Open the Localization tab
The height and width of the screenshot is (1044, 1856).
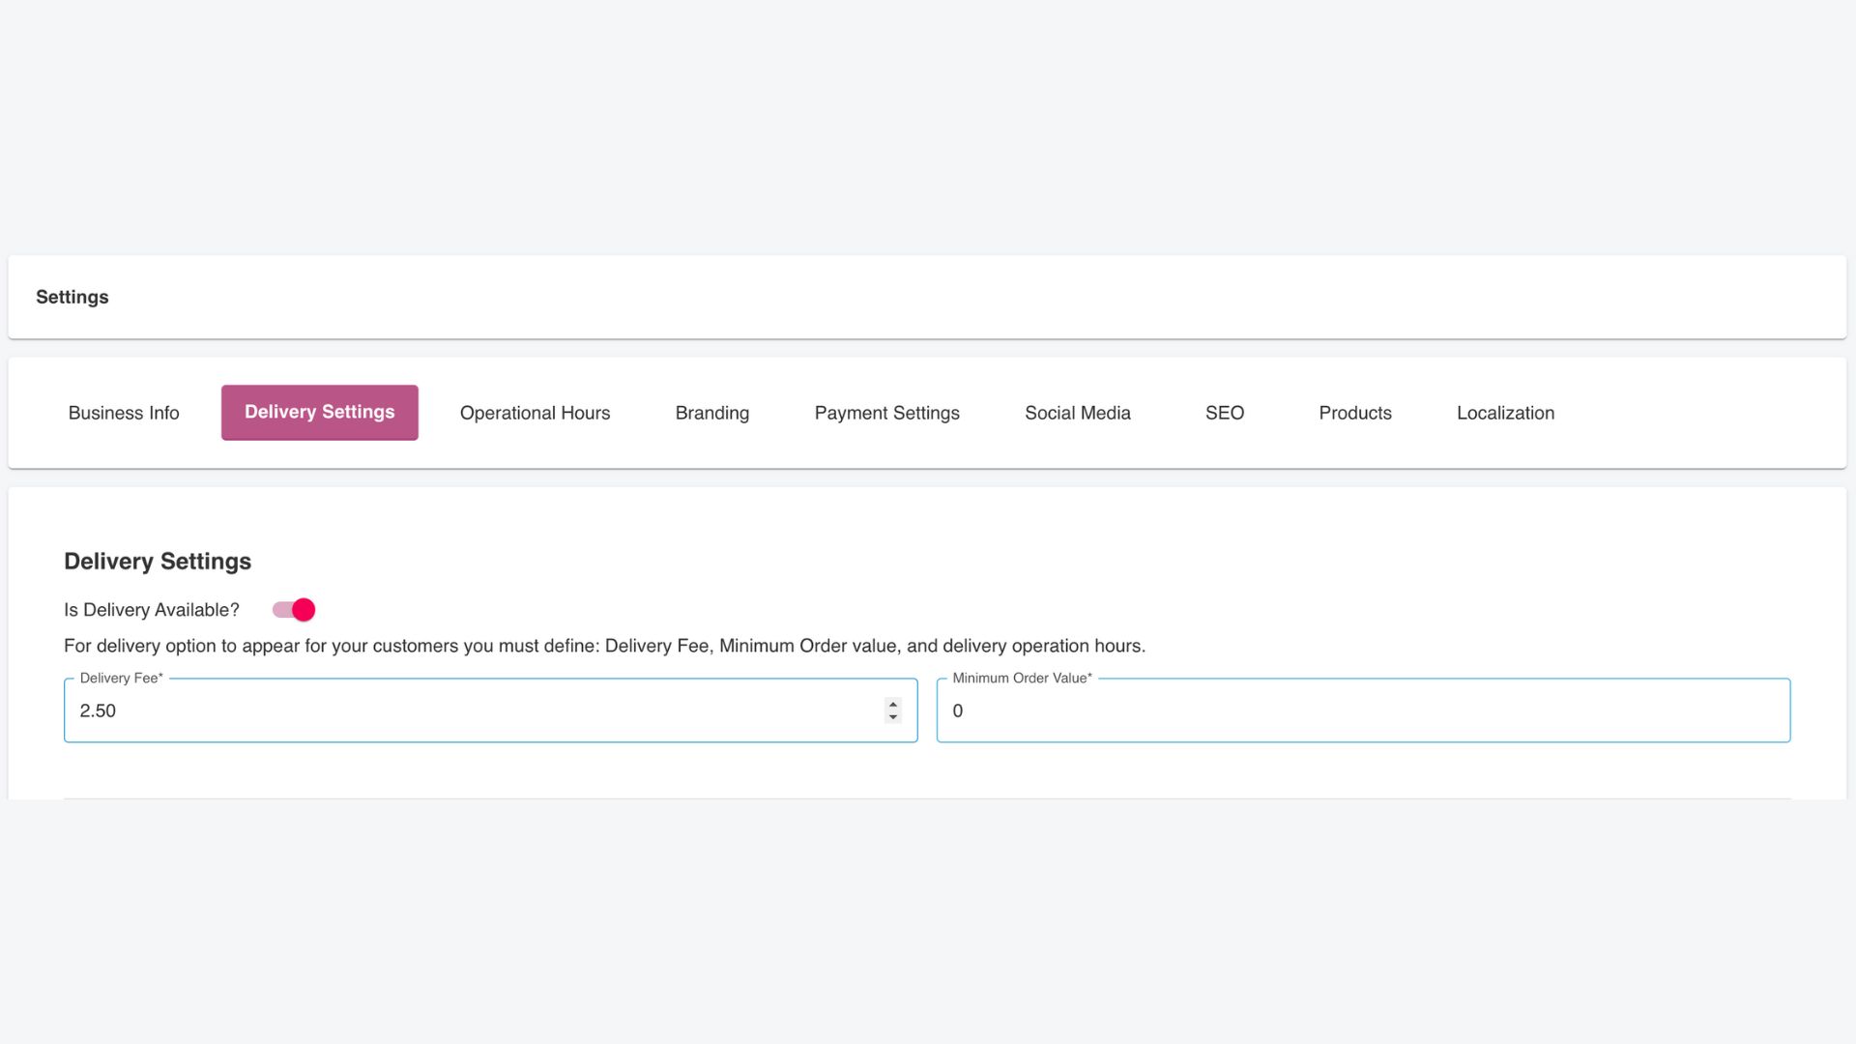click(x=1504, y=413)
